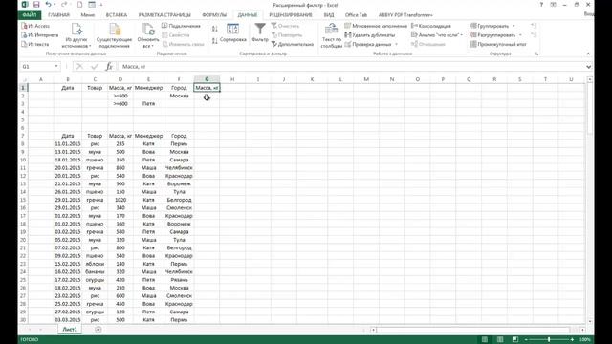Click Remove duplicates (Удалить дубликаты)
Screen dimensions: 612x344
click(x=370, y=35)
